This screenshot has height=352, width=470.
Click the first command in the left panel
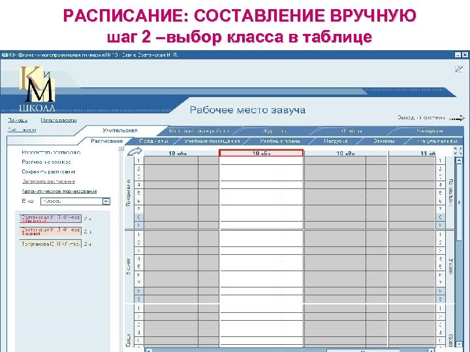click(x=51, y=153)
